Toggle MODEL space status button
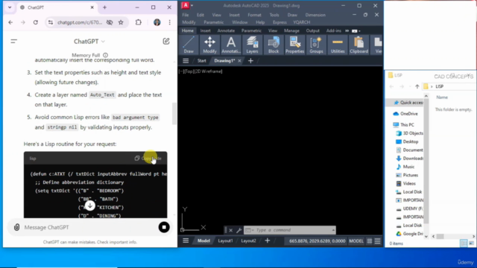 coord(356,241)
